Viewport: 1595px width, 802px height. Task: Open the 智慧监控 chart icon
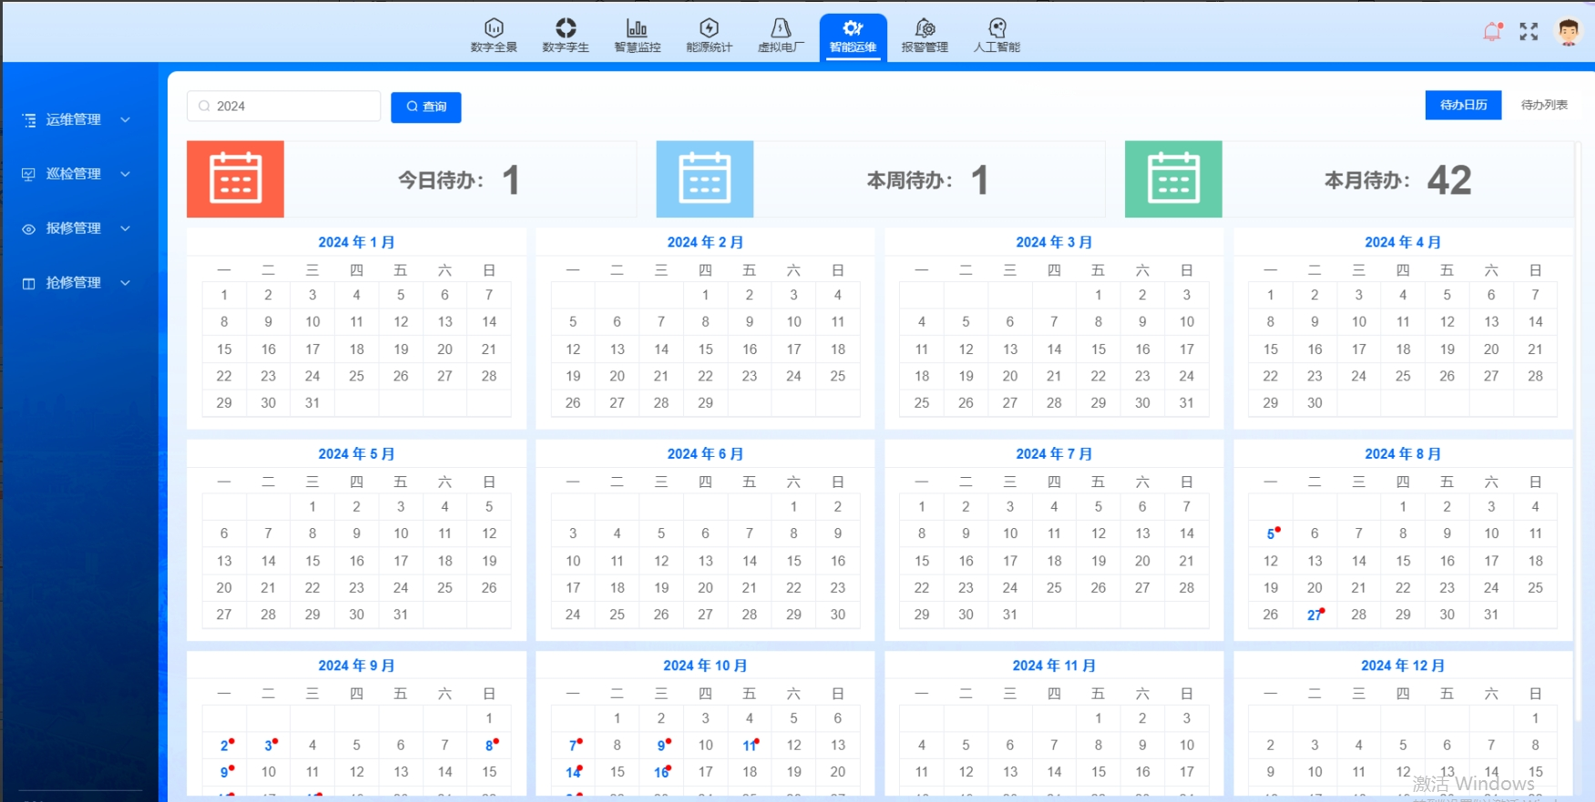[638, 28]
